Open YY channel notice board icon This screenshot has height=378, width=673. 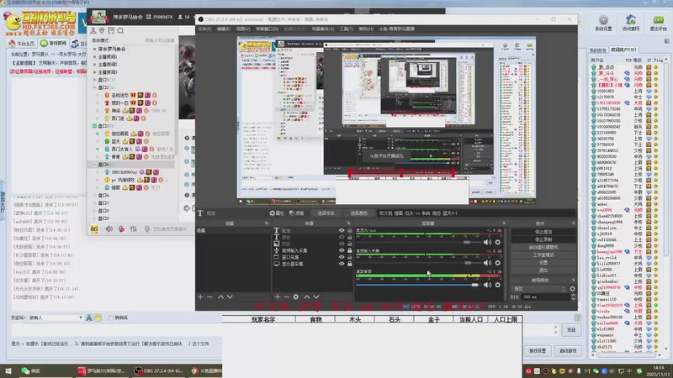tap(111, 31)
